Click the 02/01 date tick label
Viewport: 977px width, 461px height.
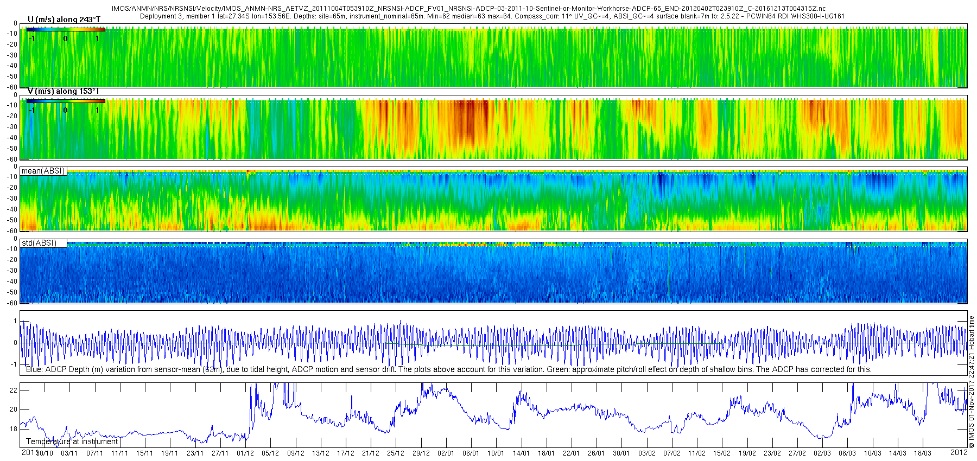[x=446, y=453]
